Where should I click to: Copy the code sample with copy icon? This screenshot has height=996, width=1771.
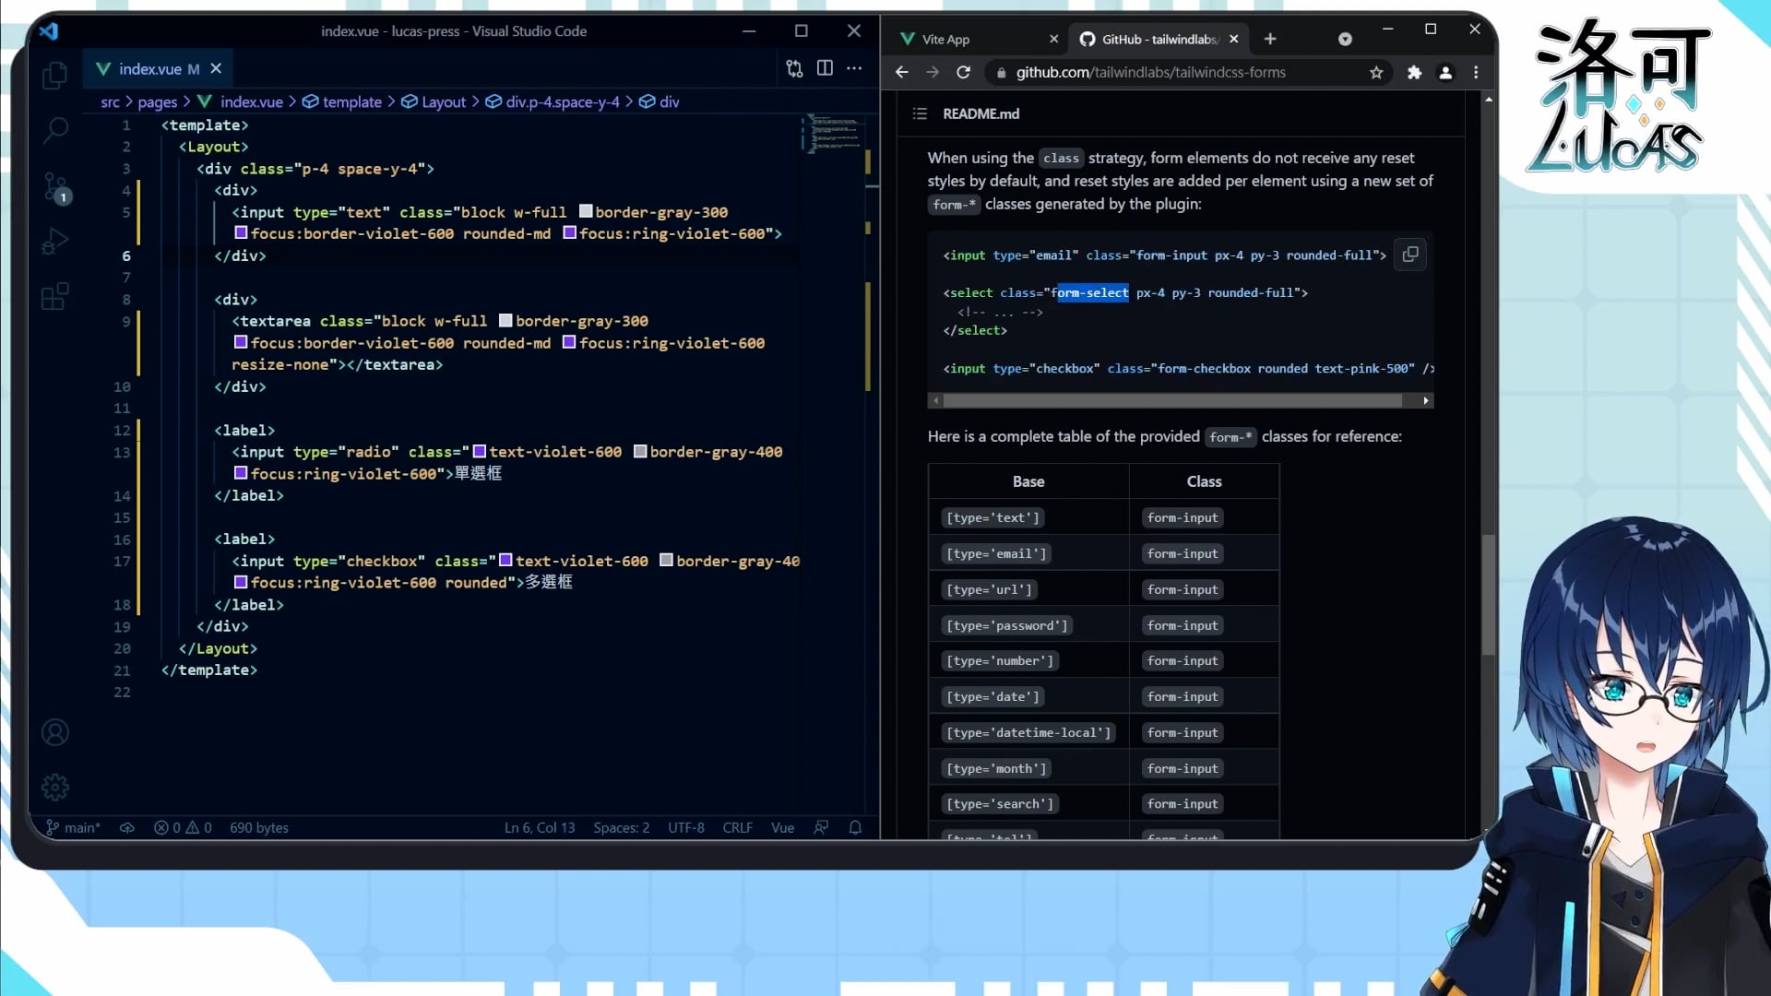tap(1409, 255)
